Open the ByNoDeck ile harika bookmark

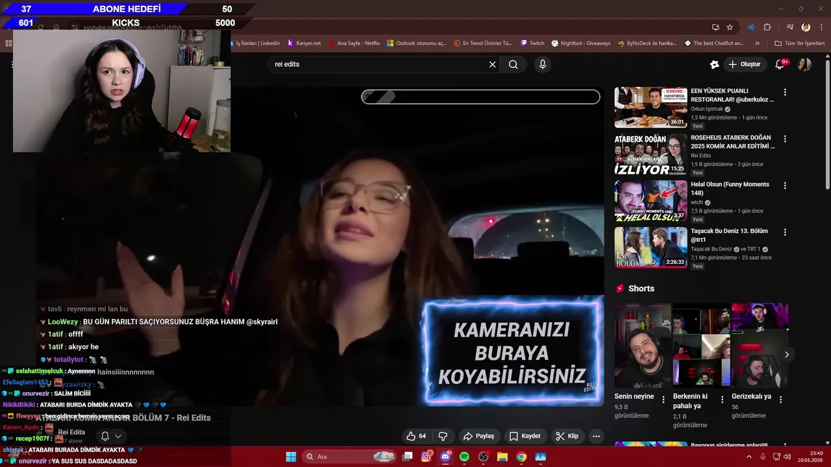click(647, 43)
